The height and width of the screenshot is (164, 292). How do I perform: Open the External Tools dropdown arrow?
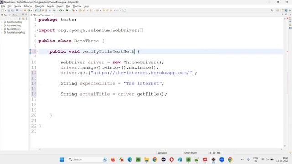76,10
